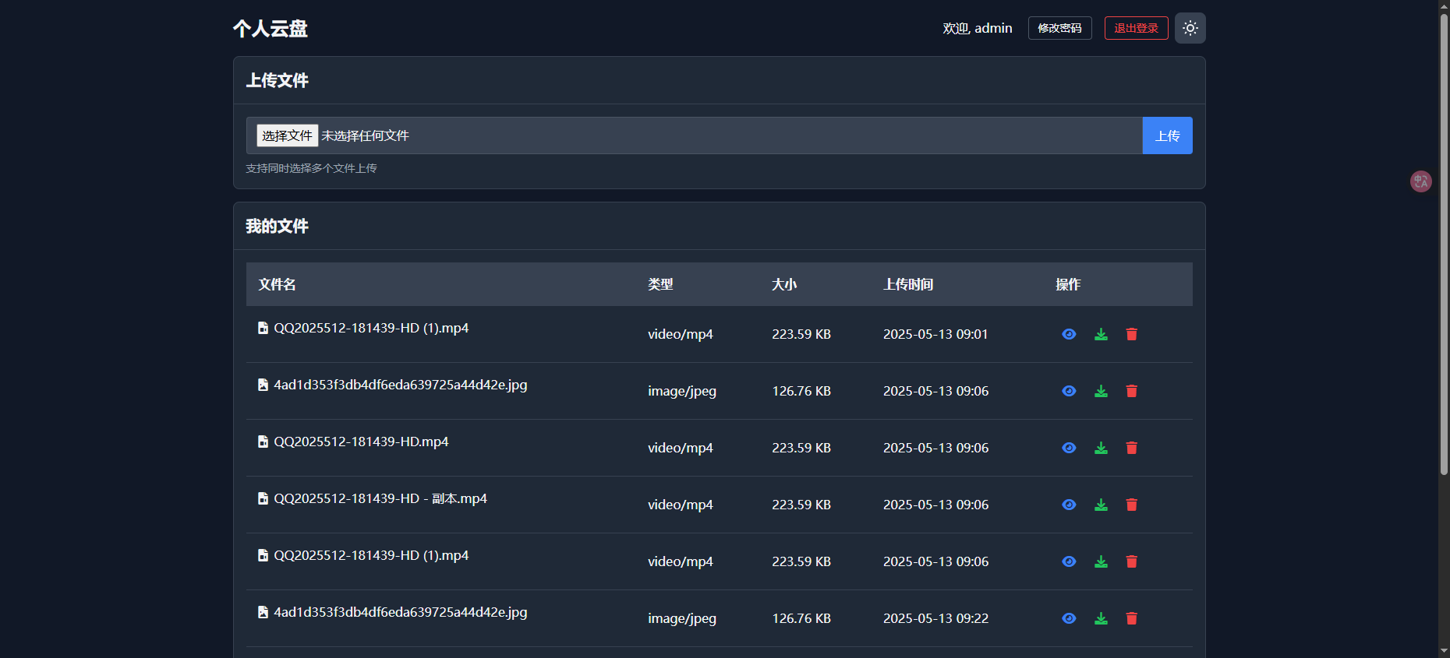Click the 上传文件 section heading
The image size is (1450, 658).
277,80
